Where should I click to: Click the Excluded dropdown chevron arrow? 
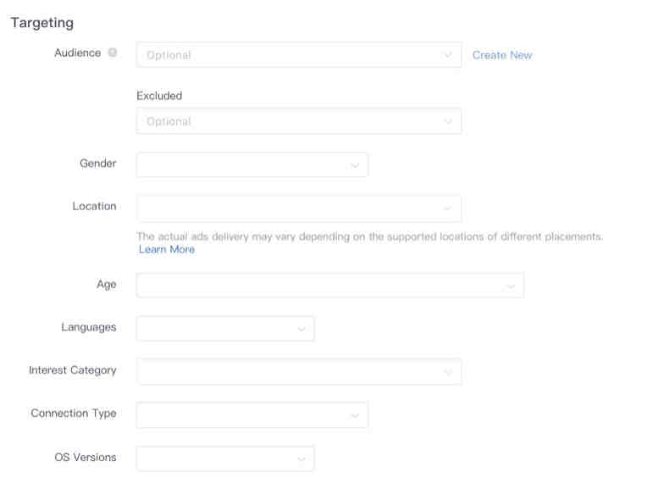[x=447, y=122]
